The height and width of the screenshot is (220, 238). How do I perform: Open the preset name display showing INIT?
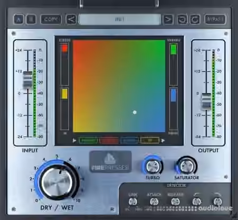click(120, 19)
